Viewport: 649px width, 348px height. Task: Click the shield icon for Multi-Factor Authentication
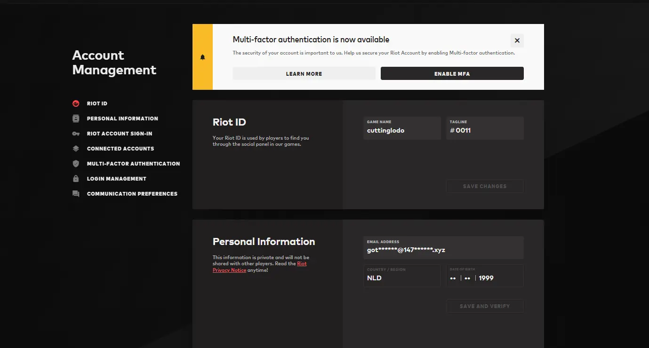[76, 164]
